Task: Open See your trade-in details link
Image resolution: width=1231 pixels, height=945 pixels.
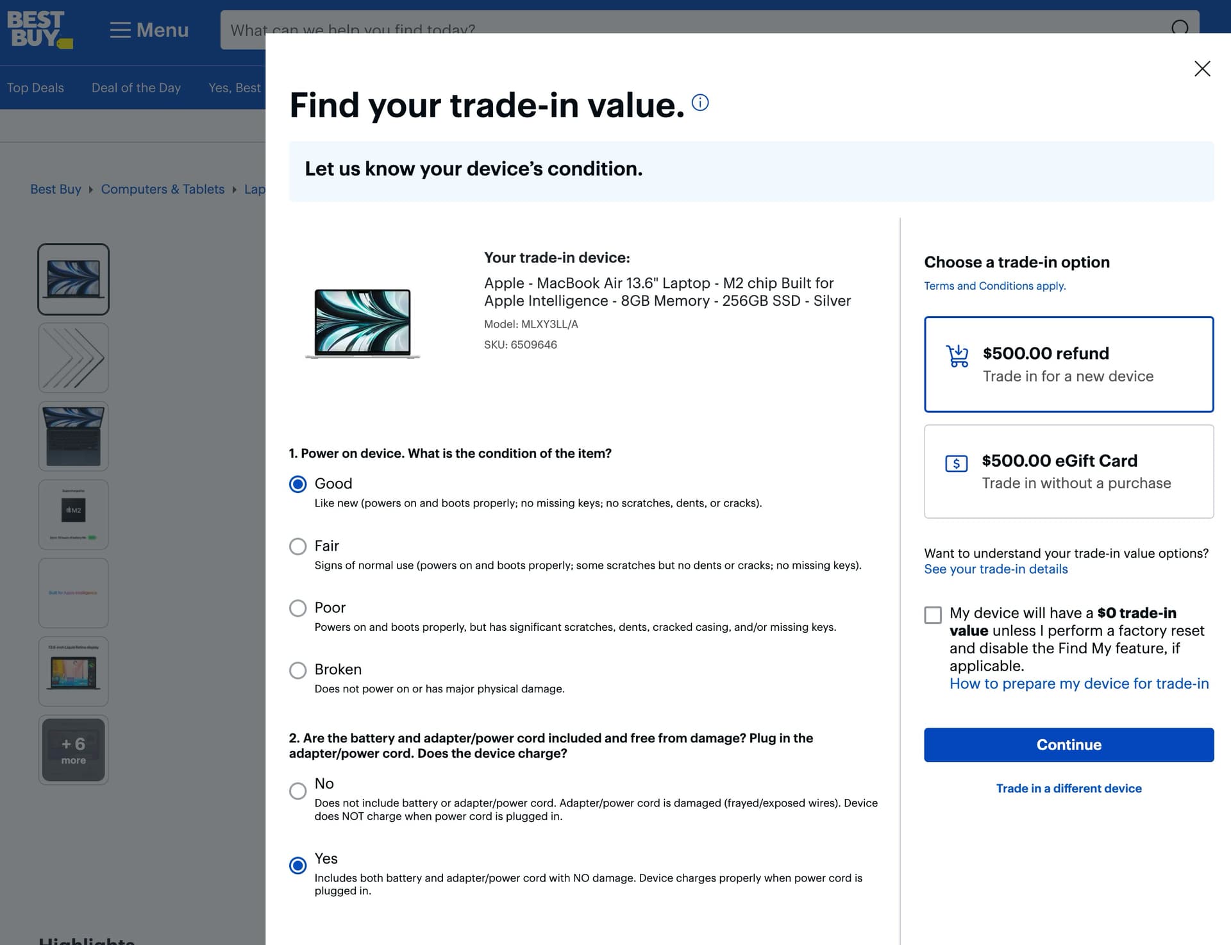Action: 995,569
